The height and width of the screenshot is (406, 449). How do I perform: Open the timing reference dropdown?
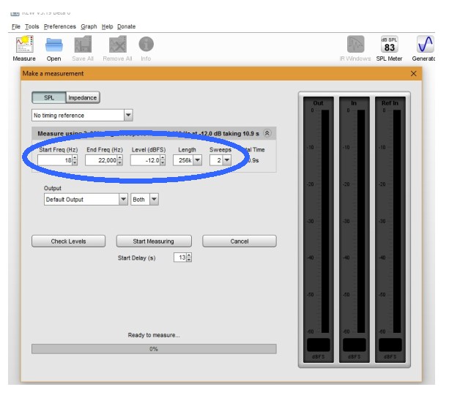click(x=128, y=115)
